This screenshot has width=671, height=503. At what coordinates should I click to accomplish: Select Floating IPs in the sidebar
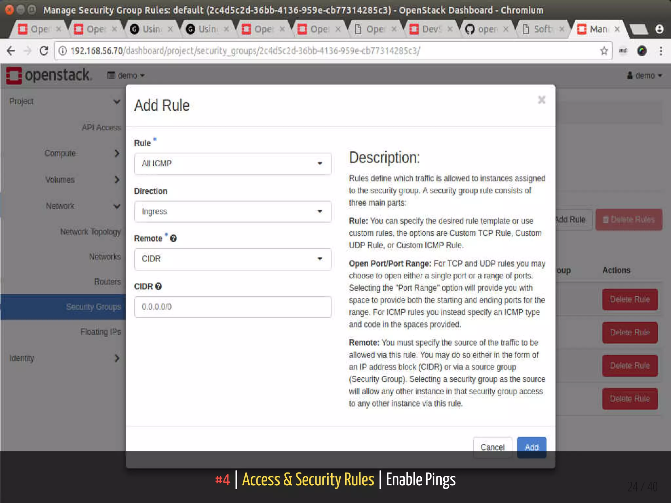[x=100, y=332]
